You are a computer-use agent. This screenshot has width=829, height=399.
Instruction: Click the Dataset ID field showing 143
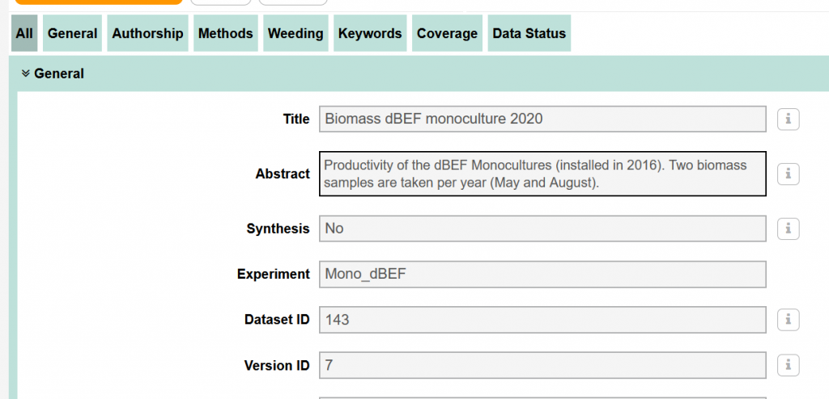(x=542, y=320)
